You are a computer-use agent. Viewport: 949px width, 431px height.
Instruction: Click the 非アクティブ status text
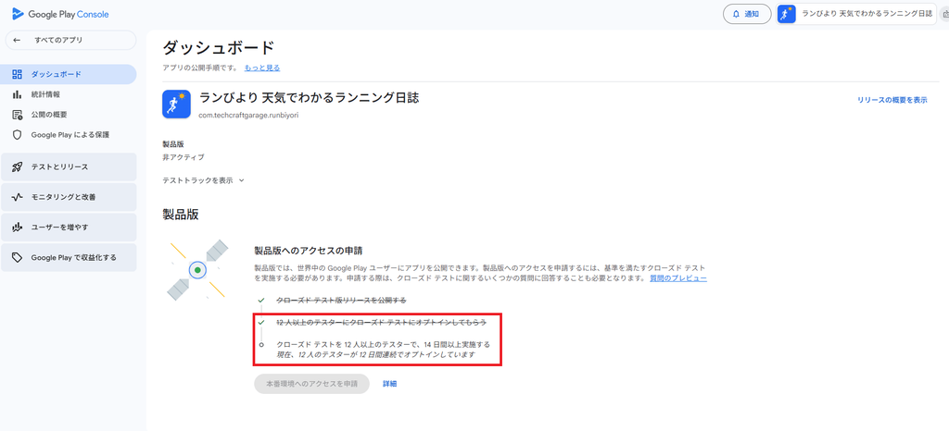(x=183, y=157)
